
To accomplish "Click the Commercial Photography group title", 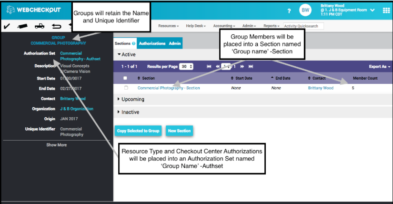I will click(58, 43).
